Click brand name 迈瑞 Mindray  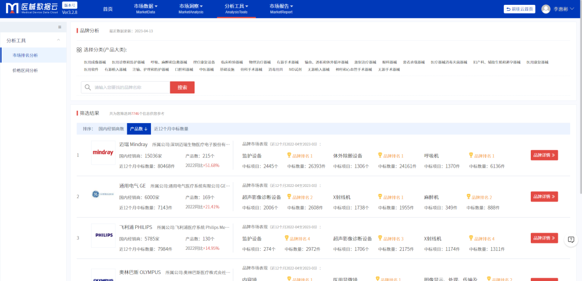(133, 145)
